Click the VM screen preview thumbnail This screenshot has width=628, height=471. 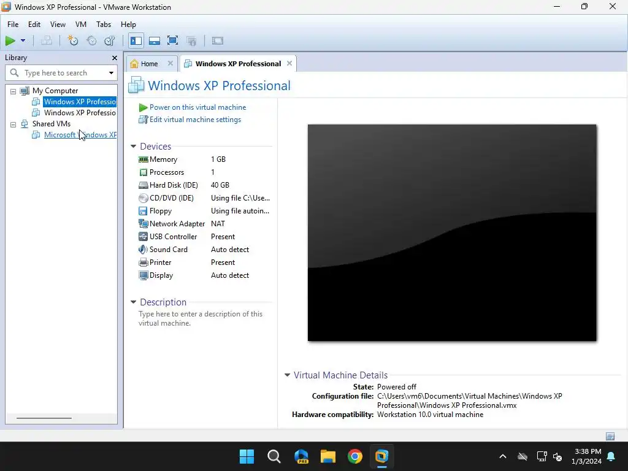(x=452, y=232)
